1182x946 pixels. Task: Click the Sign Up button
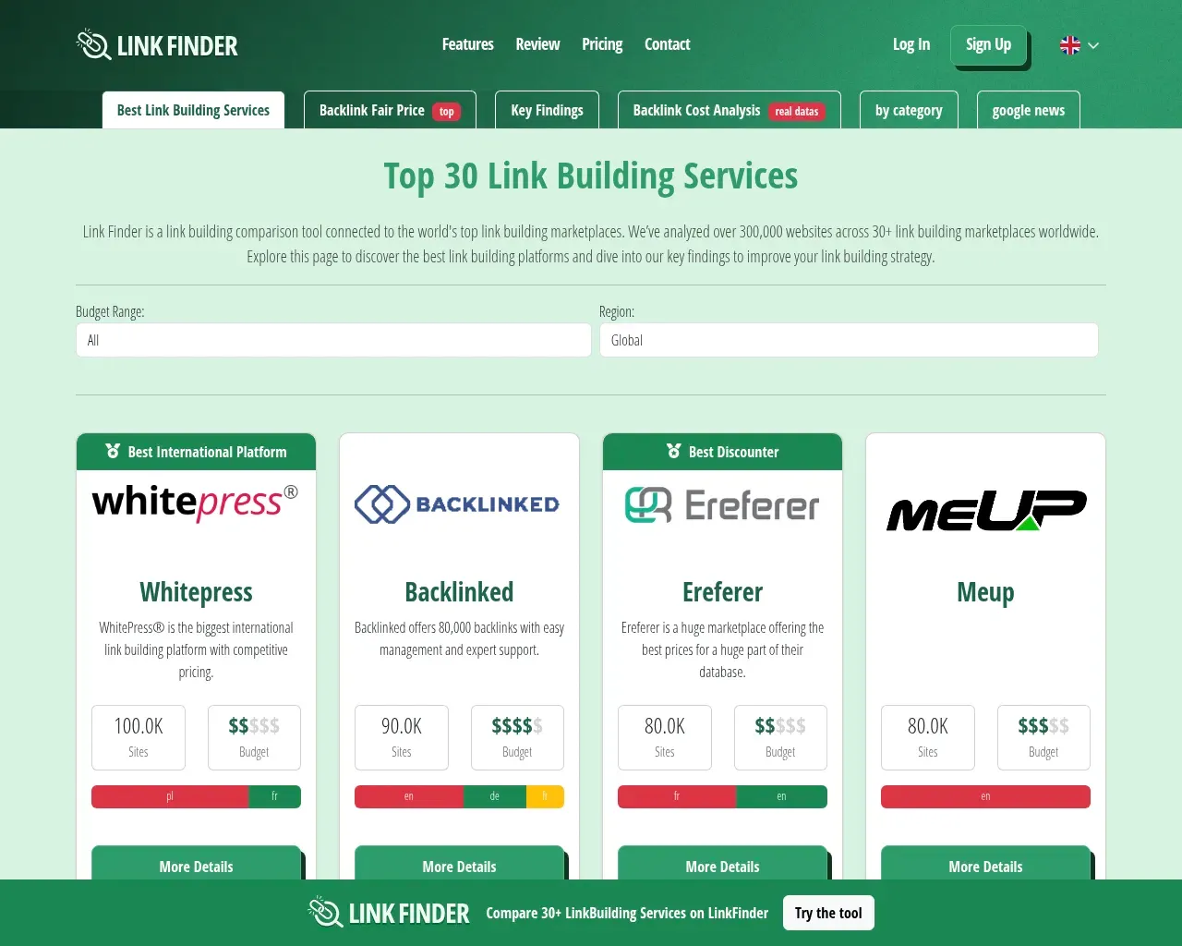point(988,45)
